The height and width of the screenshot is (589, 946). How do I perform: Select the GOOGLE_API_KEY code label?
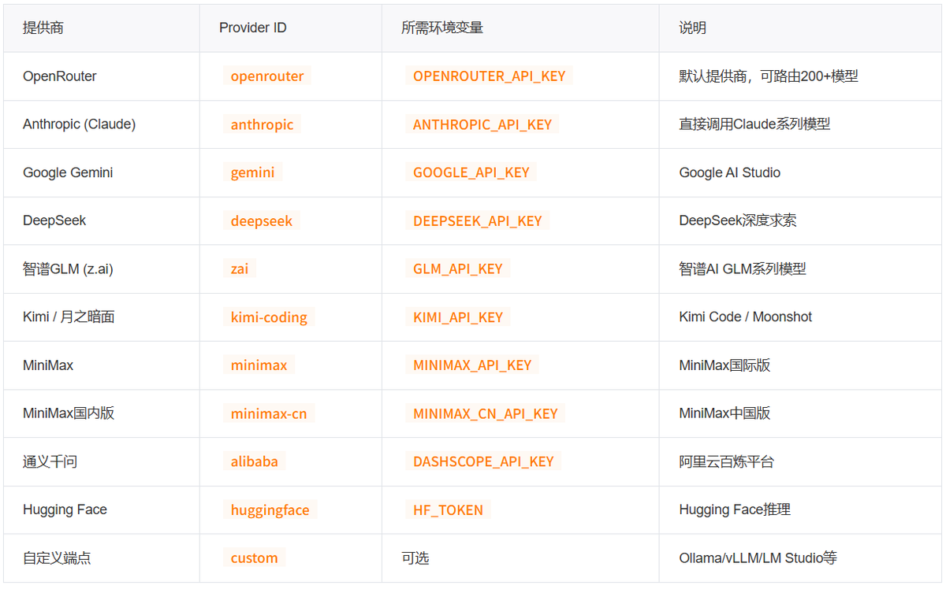(x=471, y=172)
